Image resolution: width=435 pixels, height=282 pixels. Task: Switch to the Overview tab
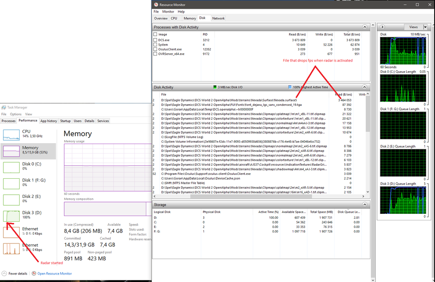[161, 18]
